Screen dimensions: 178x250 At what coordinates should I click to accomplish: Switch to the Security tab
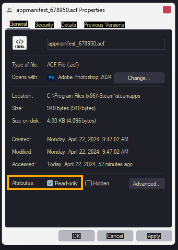coord(44,25)
